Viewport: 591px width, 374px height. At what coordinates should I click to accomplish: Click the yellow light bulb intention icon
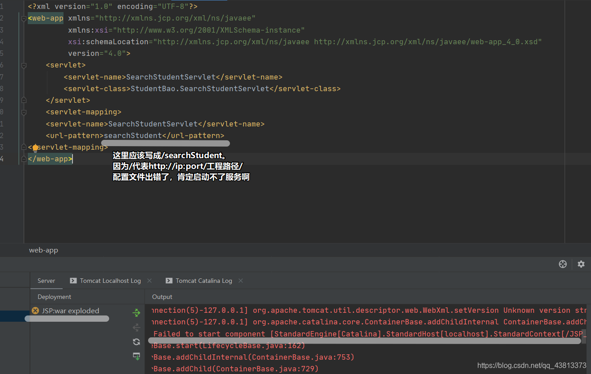35,148
